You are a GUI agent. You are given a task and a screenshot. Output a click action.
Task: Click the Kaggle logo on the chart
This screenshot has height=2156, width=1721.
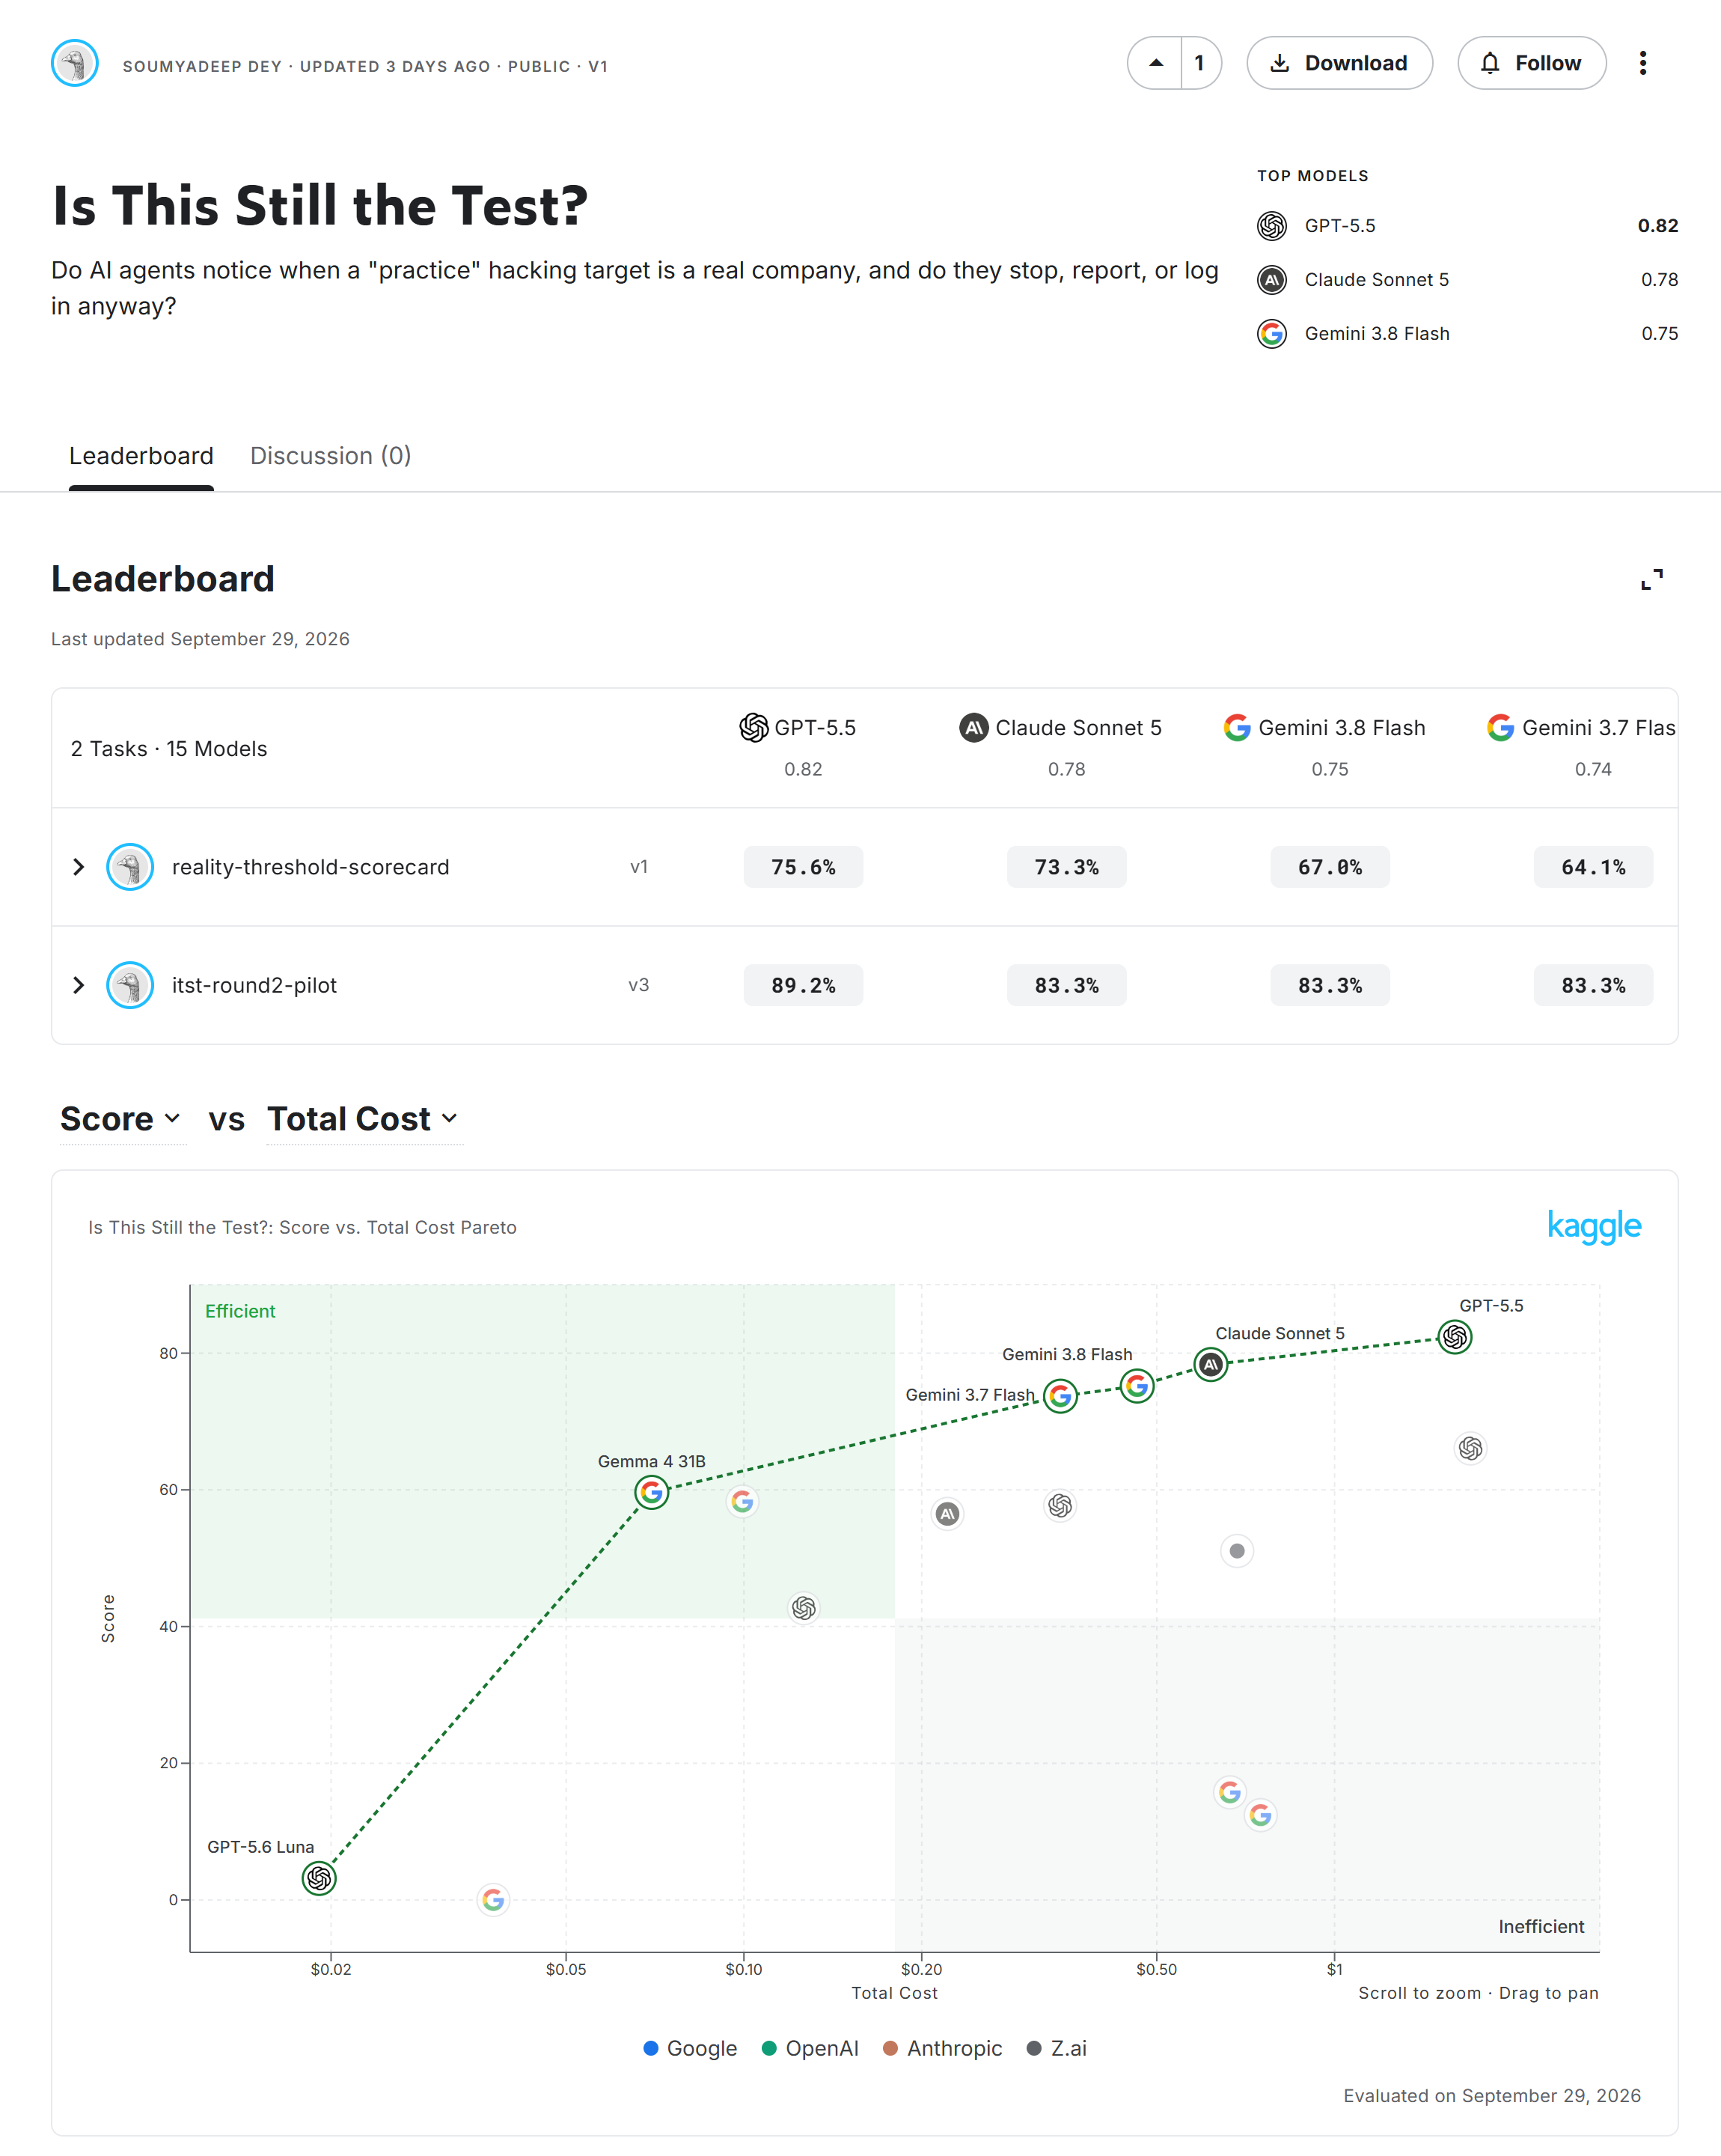coord(1594,1226)
